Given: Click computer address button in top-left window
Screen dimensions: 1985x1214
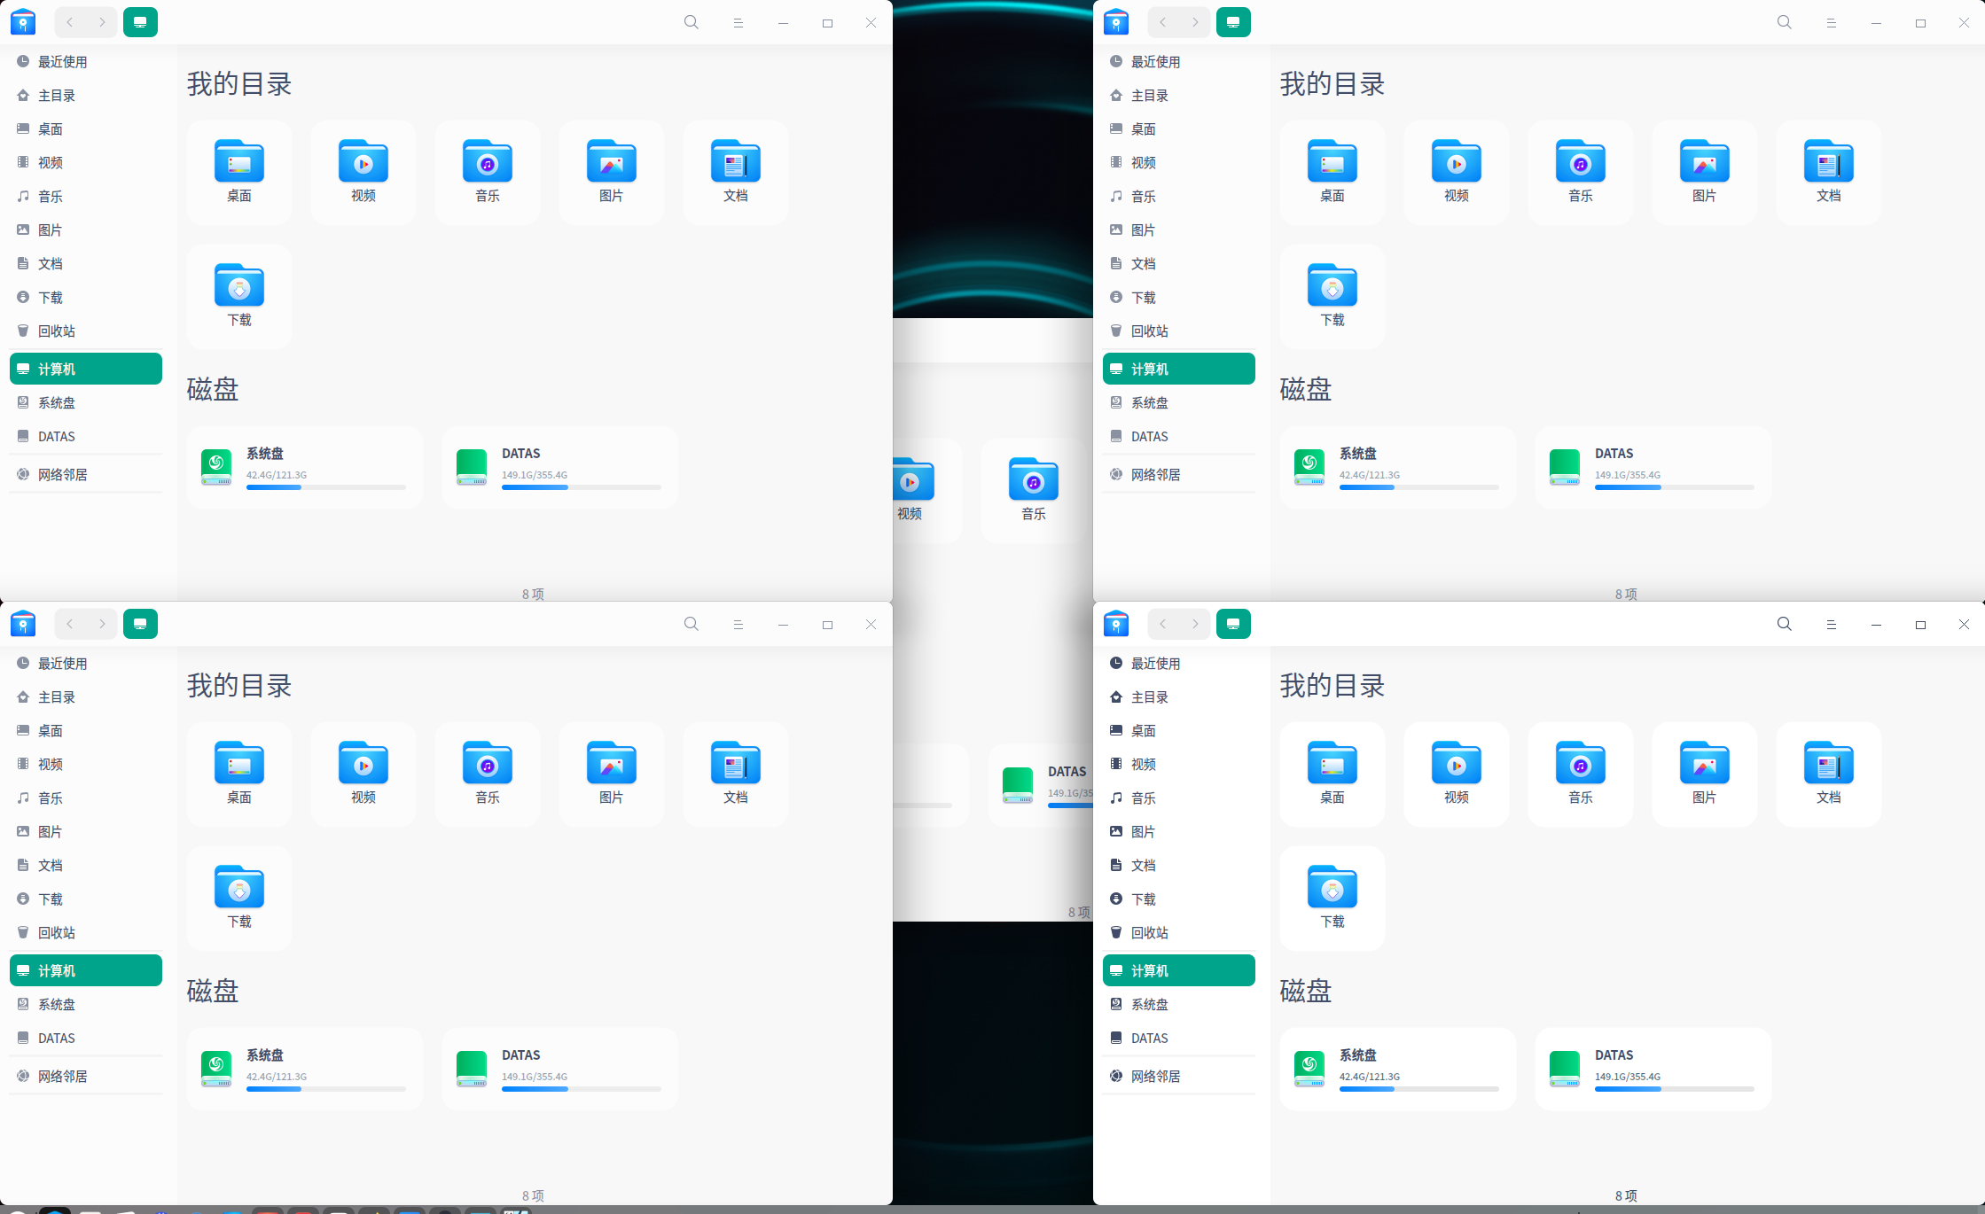Looking at the screenshot, I should 140,22.
